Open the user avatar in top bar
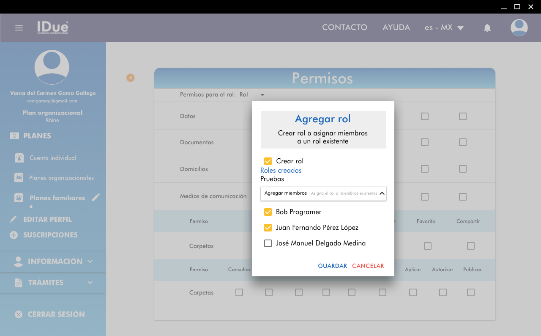 (519, 28)
